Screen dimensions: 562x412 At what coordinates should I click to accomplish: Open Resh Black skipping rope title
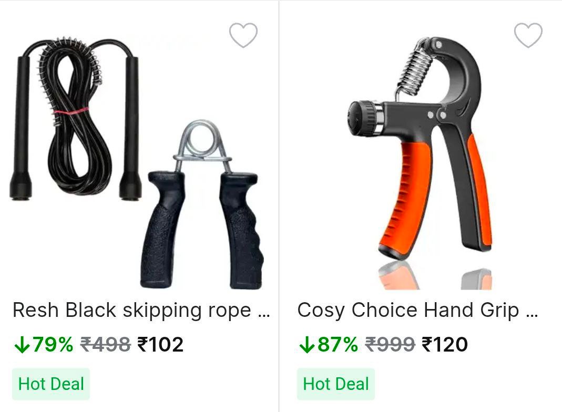(132, 310)
